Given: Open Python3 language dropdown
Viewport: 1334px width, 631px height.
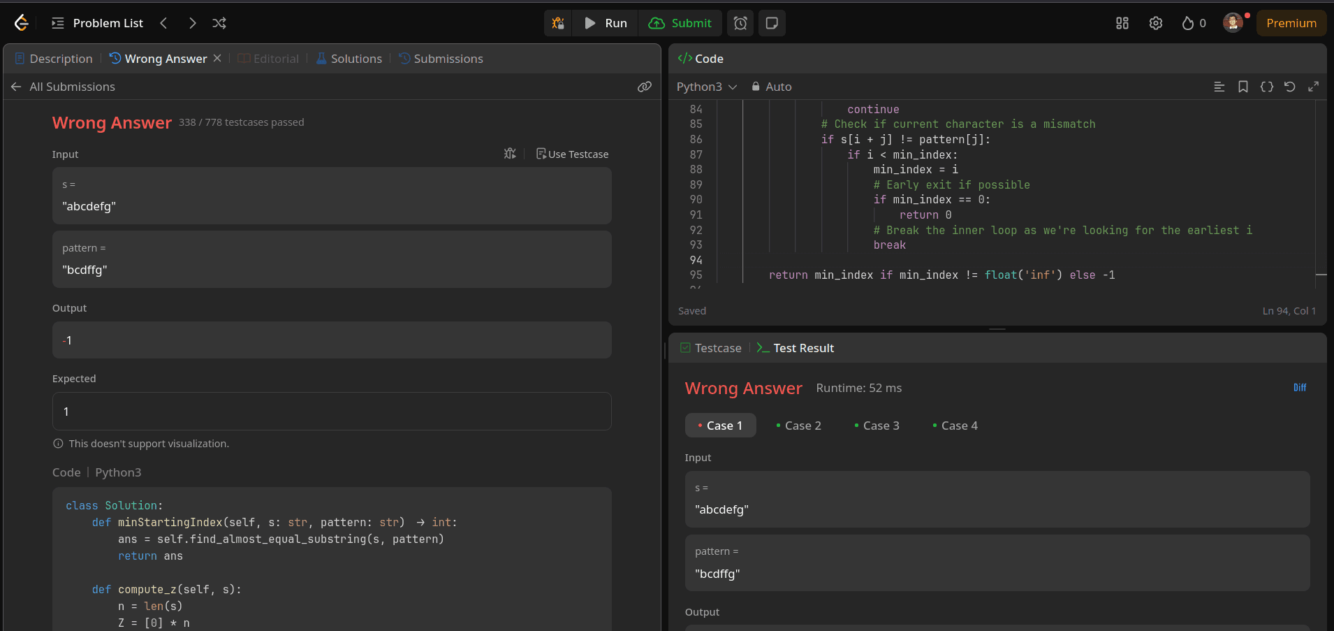Looking at the screenshot, I should [x=707, y=87].
